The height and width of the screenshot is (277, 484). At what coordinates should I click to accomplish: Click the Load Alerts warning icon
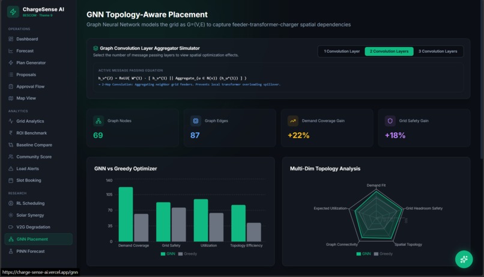click(11, 169)
